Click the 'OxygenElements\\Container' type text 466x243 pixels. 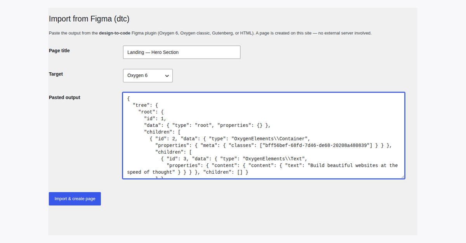coord(271,139)
